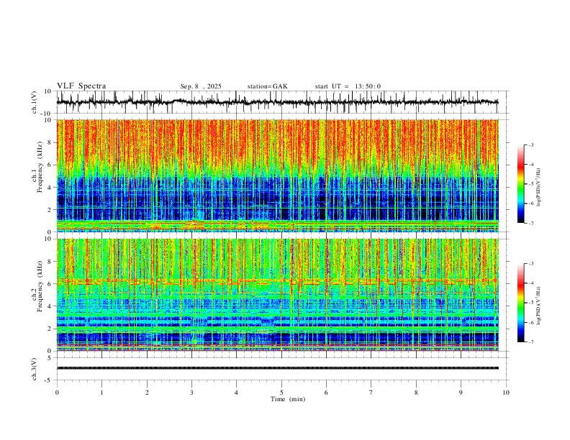Click the "2" tick on the time axis

pos(147,393)
